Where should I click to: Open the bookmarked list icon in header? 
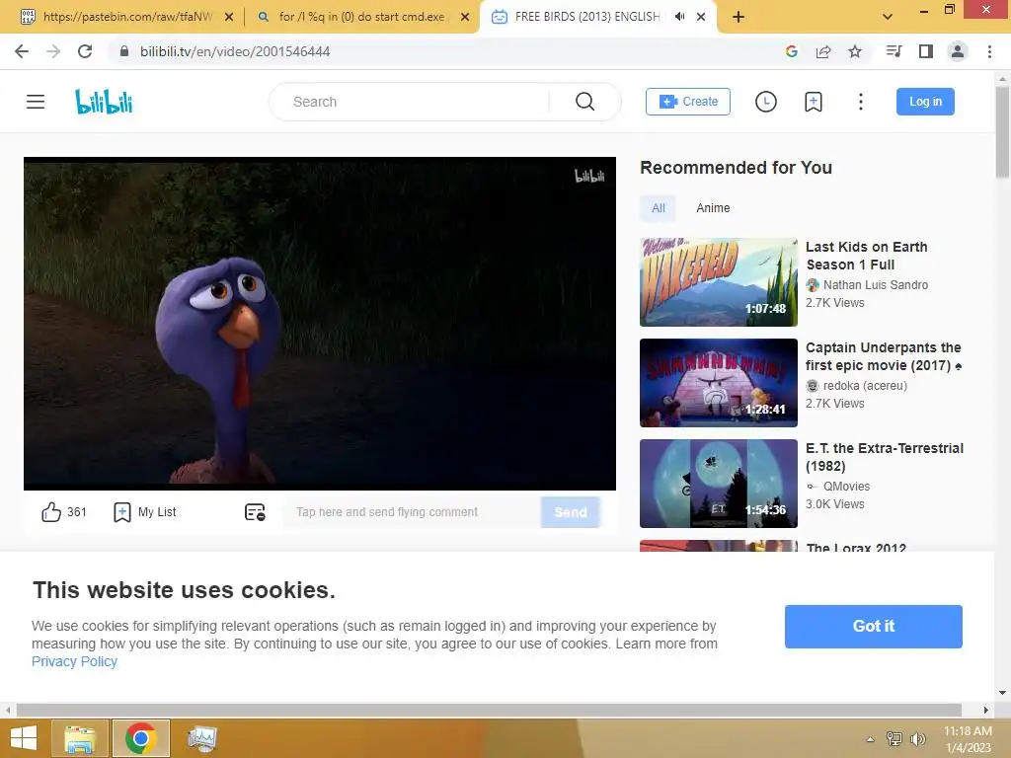814,102
